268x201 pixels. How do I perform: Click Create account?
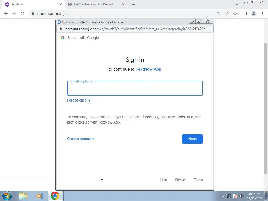click(80, 139)
